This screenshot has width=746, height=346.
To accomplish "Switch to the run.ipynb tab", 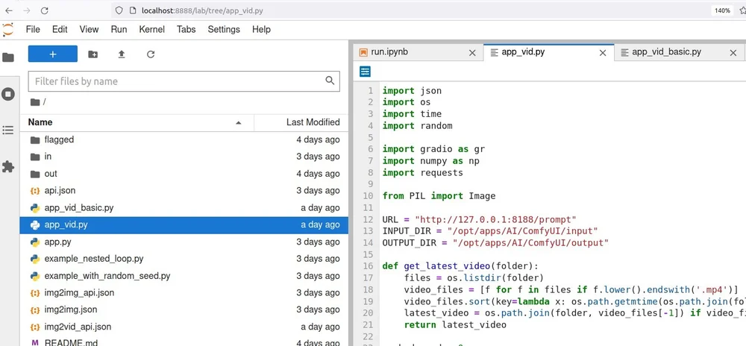I will coord(419,52).
